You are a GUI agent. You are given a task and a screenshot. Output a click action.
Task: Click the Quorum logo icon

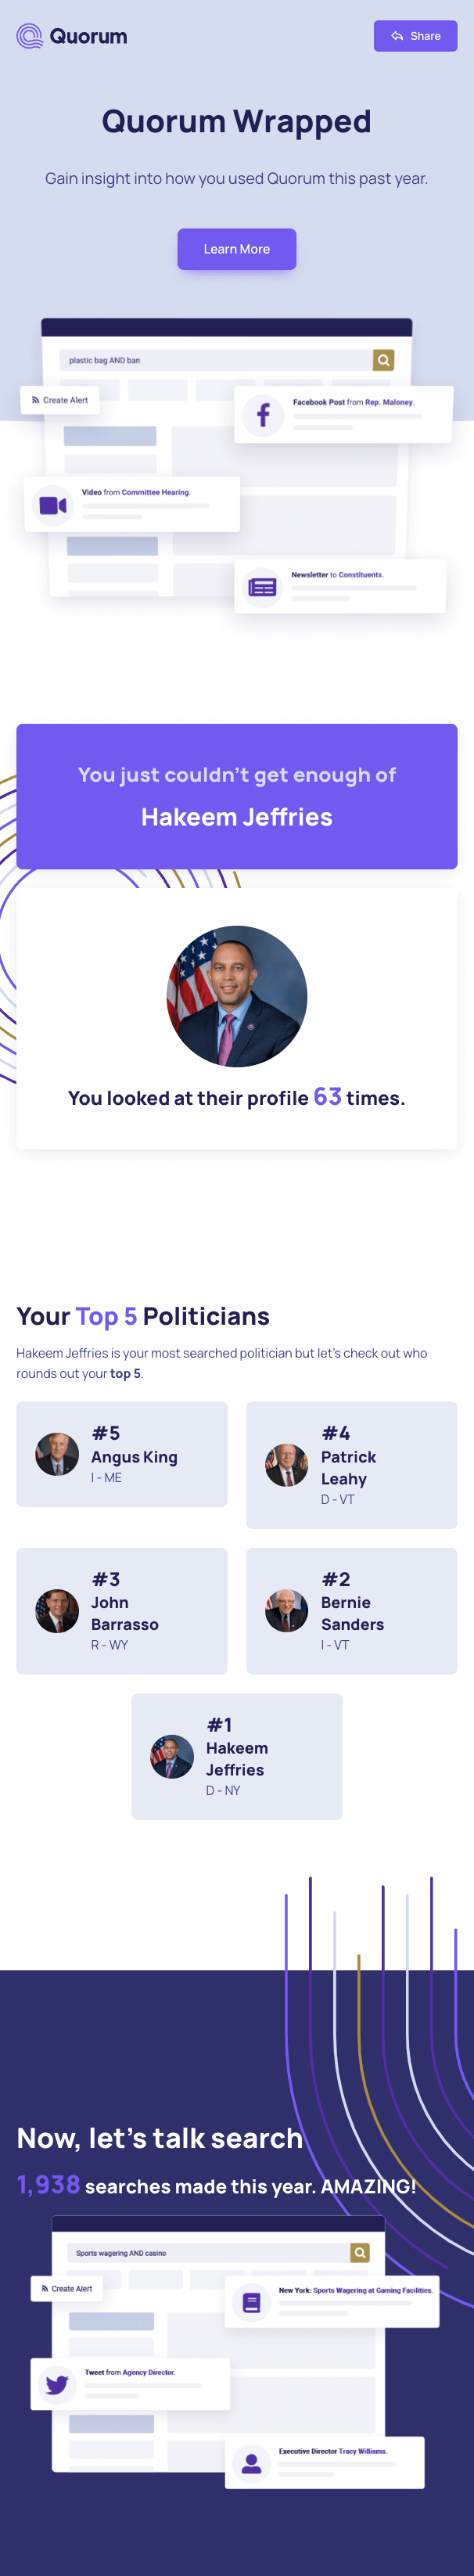point(30,37)
